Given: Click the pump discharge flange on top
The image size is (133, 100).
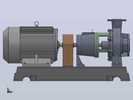Looking at the screenshot, I should 117,20.
